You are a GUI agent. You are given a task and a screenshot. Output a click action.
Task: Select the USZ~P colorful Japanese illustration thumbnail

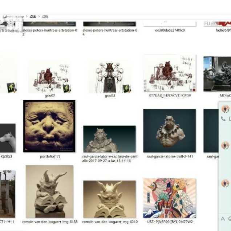(x=170, y=198)
